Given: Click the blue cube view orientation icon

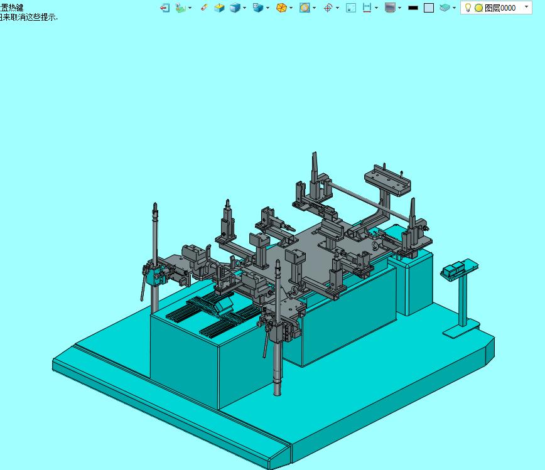Looking at the screenshot, I should (x=258, y=8).
